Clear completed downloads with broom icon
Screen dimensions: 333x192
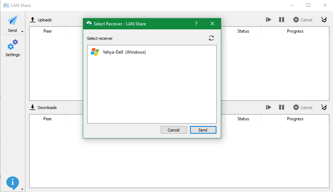coord(324,107)
